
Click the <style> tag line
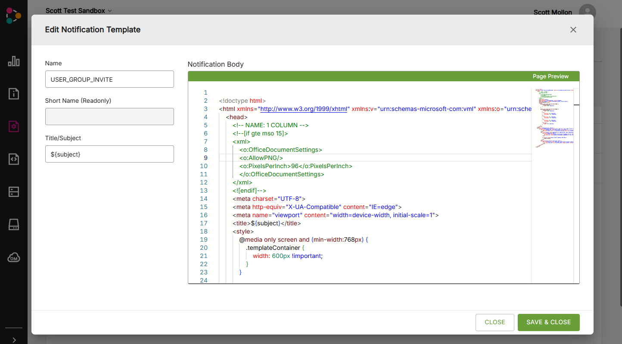pyautogui.click(x=243, y=231)
